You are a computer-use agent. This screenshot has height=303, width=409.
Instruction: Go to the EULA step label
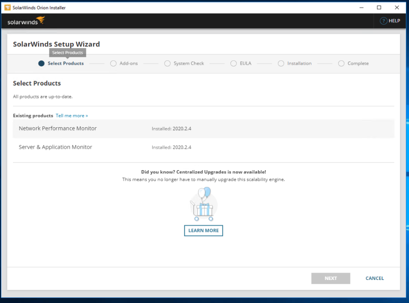click(245, 63)
